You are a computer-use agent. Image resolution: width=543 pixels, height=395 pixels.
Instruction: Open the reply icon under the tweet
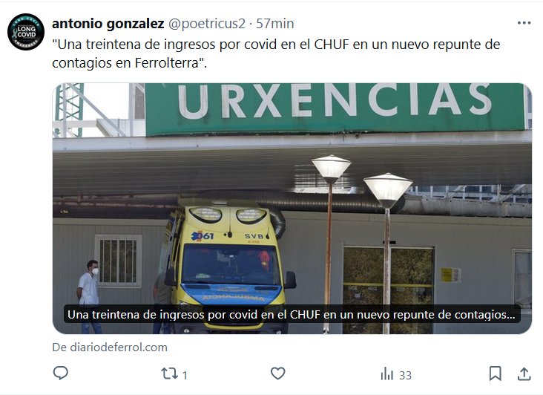[x=61, y=373]
